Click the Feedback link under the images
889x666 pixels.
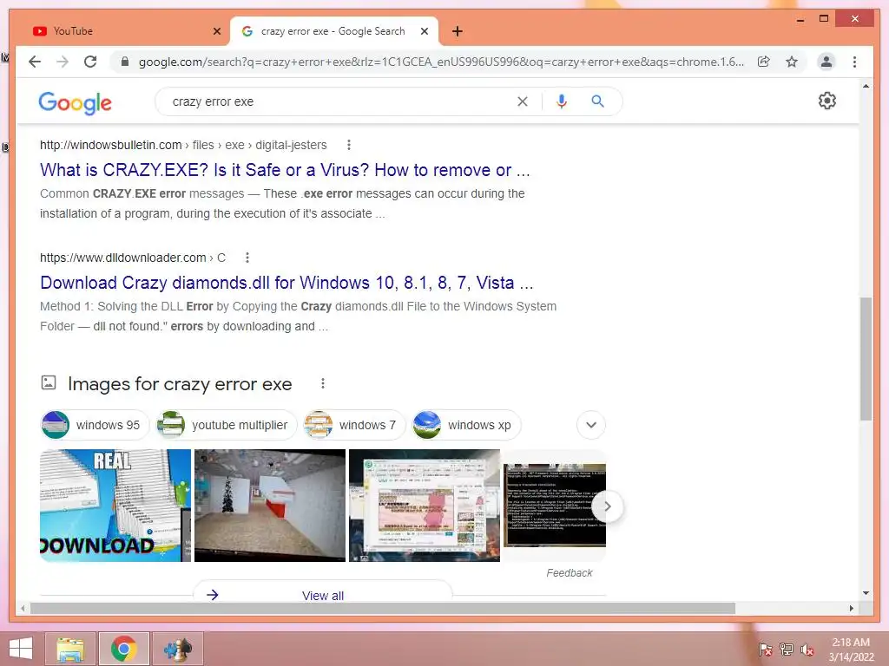click(570, 573)
